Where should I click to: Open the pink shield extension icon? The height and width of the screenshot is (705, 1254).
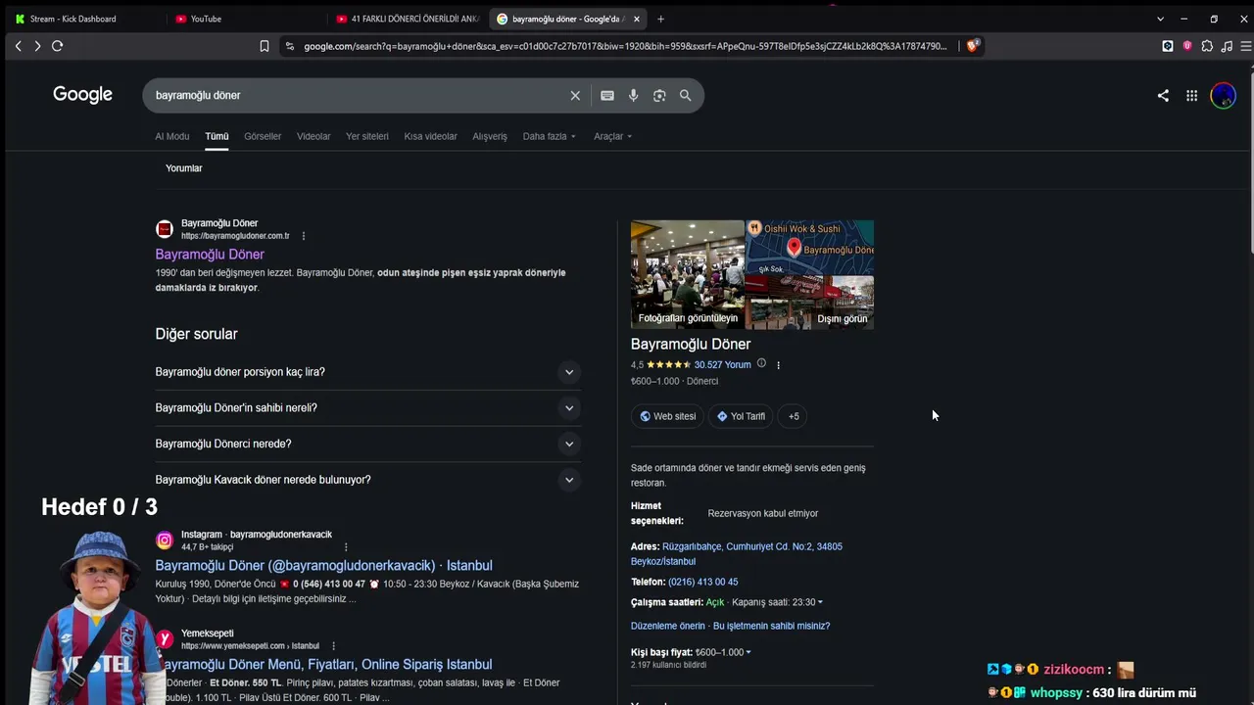1187,46
